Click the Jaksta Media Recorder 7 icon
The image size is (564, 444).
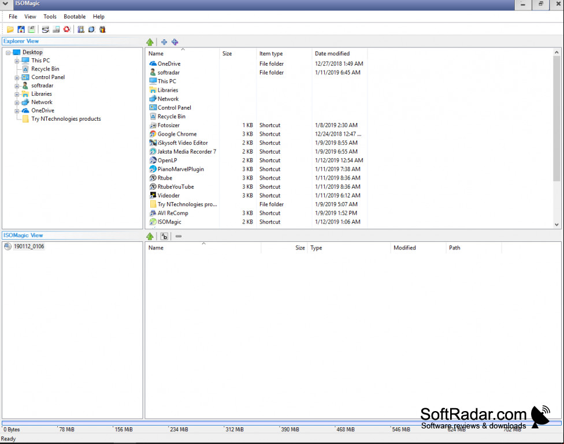click(x=153, y=152)
